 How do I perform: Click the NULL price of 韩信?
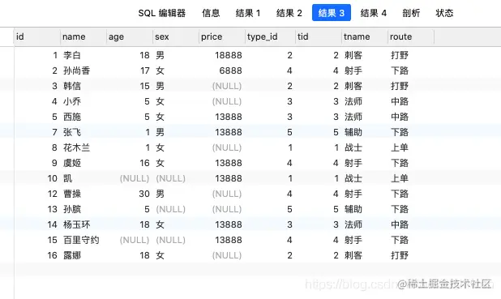227,86
